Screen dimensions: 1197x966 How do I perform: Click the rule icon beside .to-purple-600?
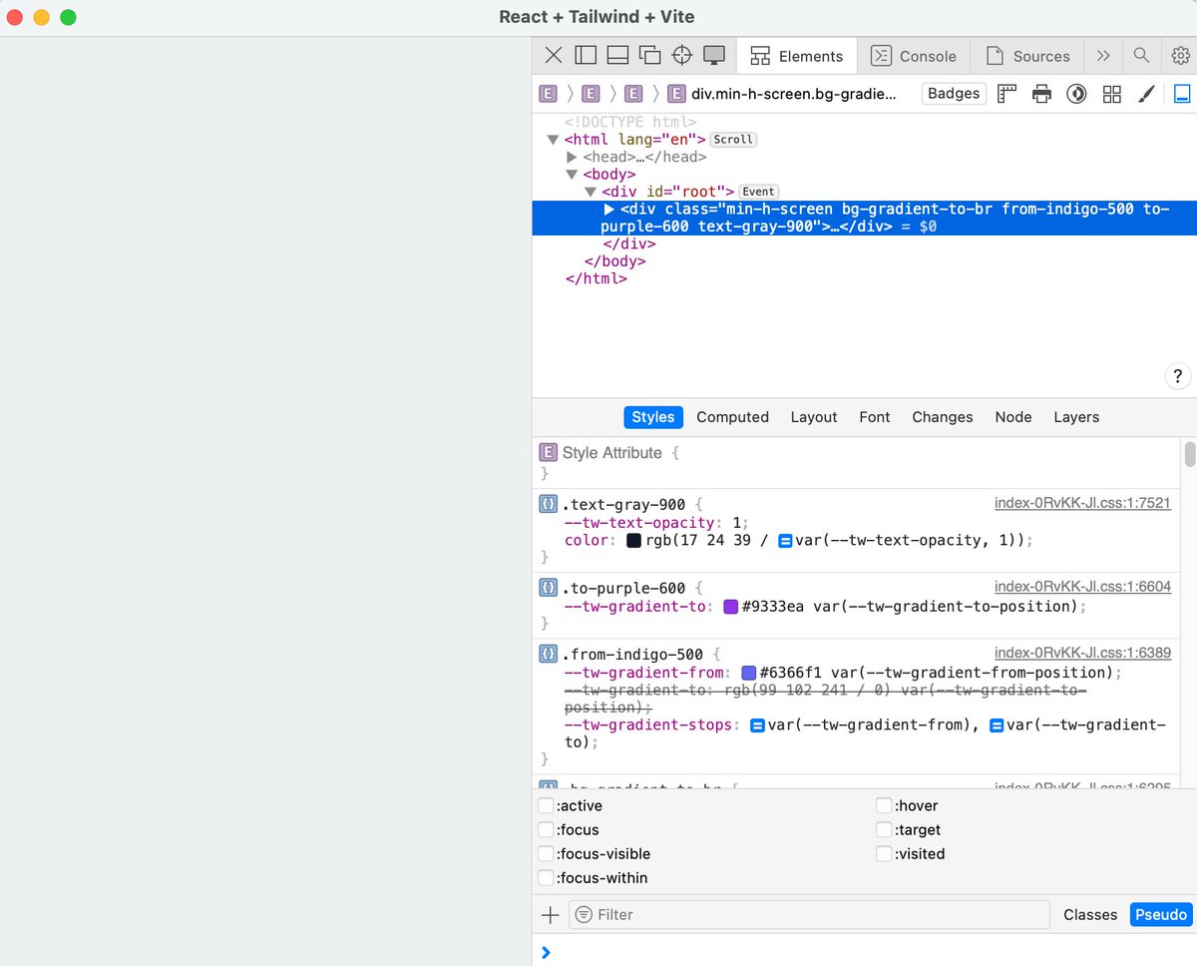548,588
